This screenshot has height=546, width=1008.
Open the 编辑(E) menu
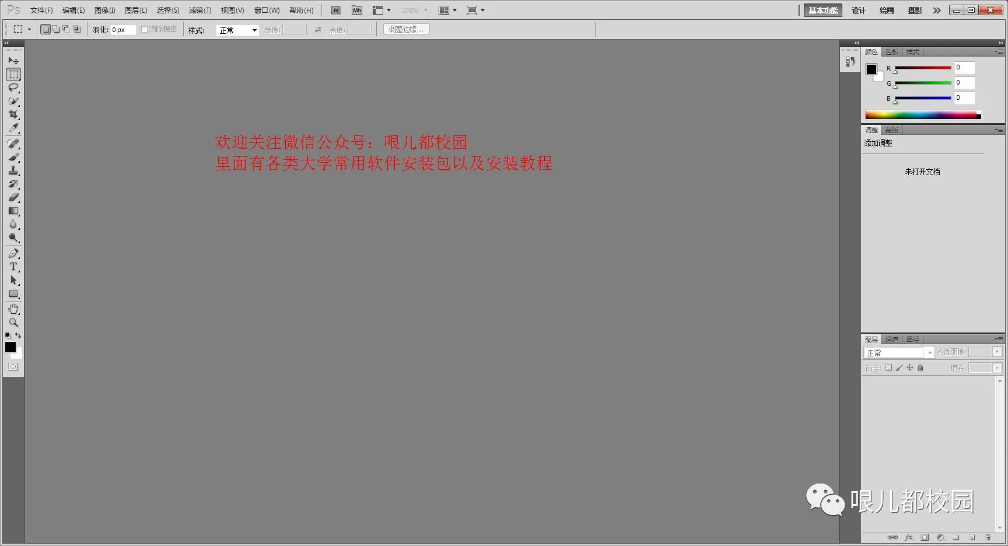tap(73, 10)
